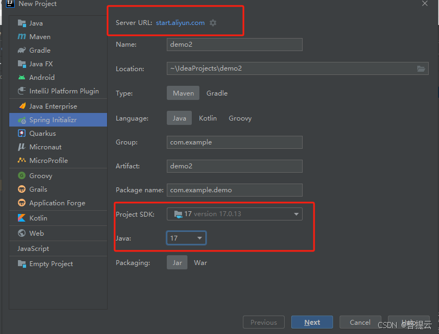Click the Server URL settings gear
The width and height of the screenshot is (439, 334).
click(212, 23)
